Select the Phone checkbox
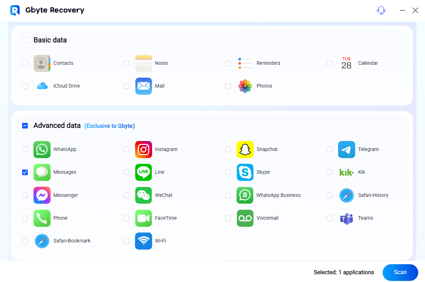The height and width of the screenshot is (282, 425). pos(25,218)
